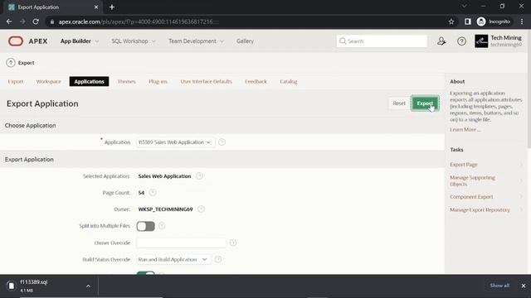This screenshot has height=298, width=531.
Task: Open browser side panel icon
Action: coord(468,22)
